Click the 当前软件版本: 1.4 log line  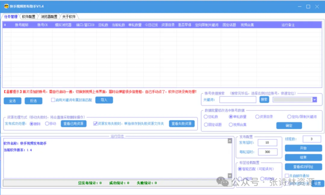[x=18, y=150]
